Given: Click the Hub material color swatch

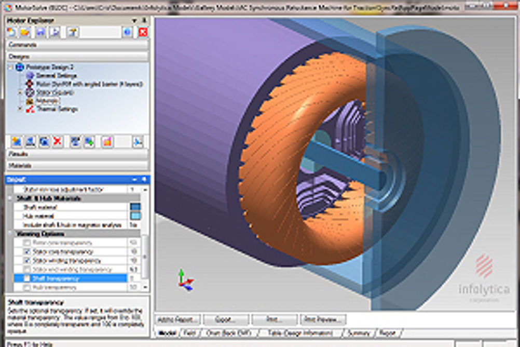Looking at the screenshot, I should point(135,216).
